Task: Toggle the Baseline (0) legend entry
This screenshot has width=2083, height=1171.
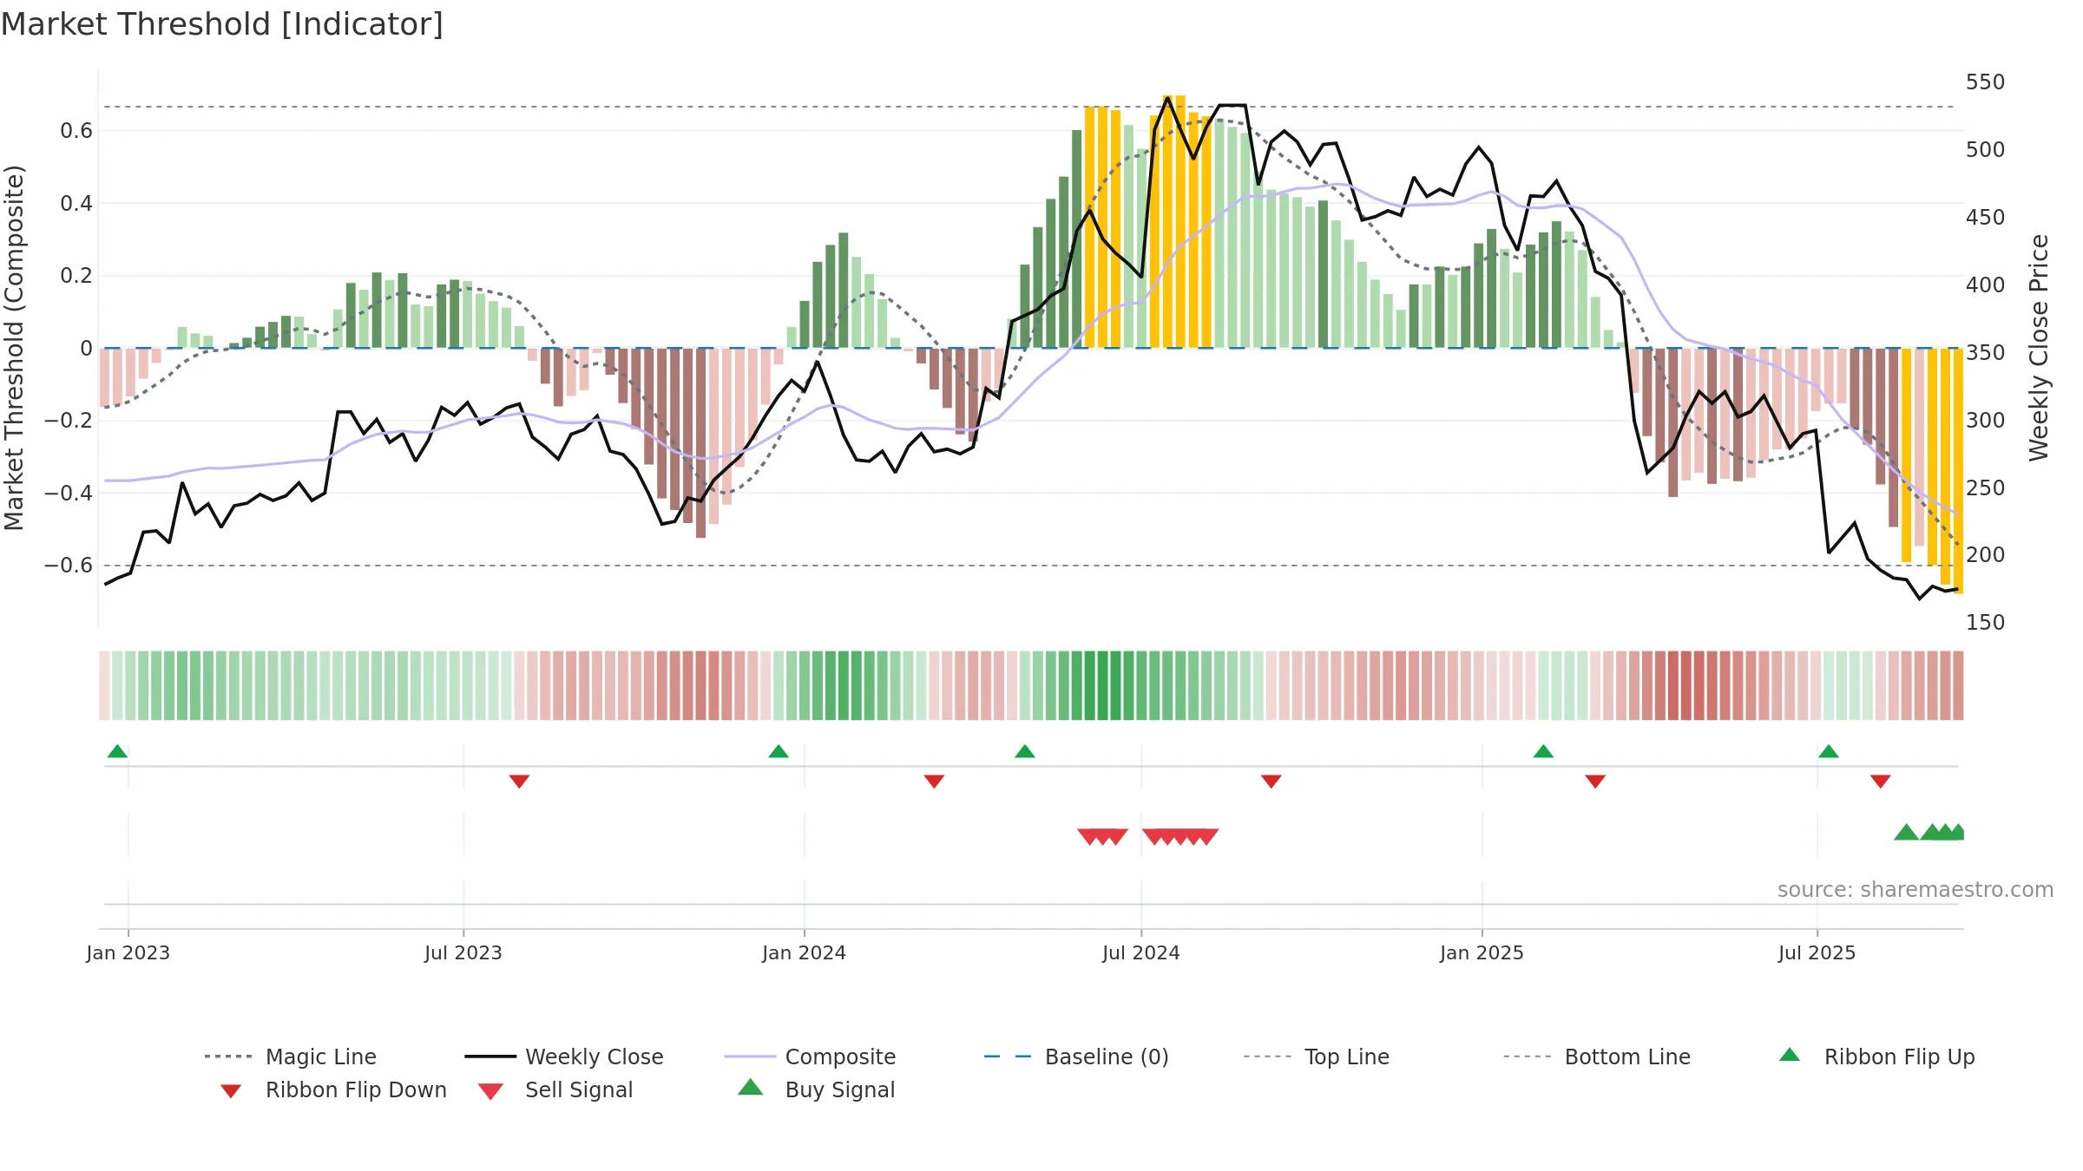Action: [x=1076, y=1057]
